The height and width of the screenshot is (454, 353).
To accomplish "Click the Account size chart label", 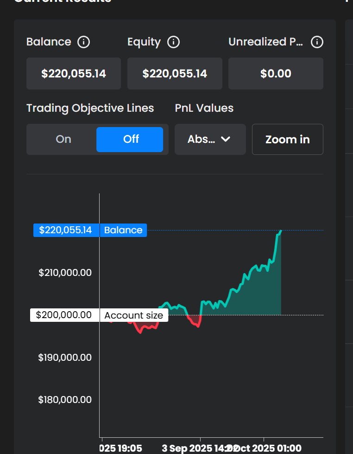I will coord(134,315).
